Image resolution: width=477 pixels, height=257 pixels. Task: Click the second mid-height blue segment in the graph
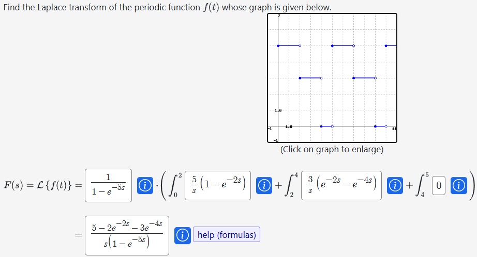[x=364, y=78]
